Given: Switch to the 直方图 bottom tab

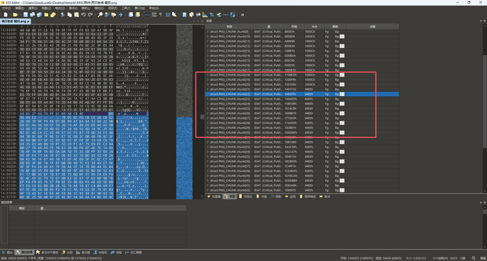Looking at the screenshot, I should [83, 252].
